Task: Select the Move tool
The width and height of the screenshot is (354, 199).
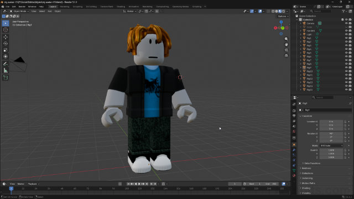Action: coord(6,37)
